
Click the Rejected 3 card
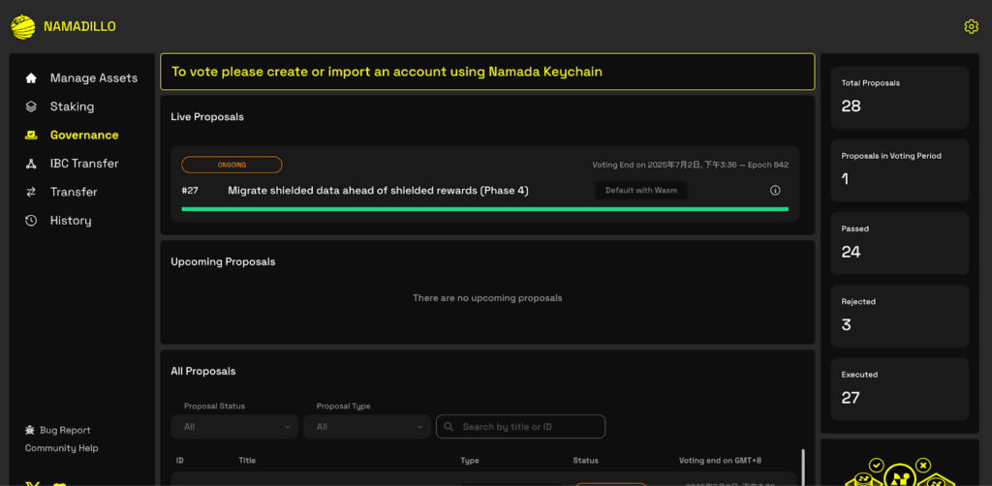click(x=900, y=316)
